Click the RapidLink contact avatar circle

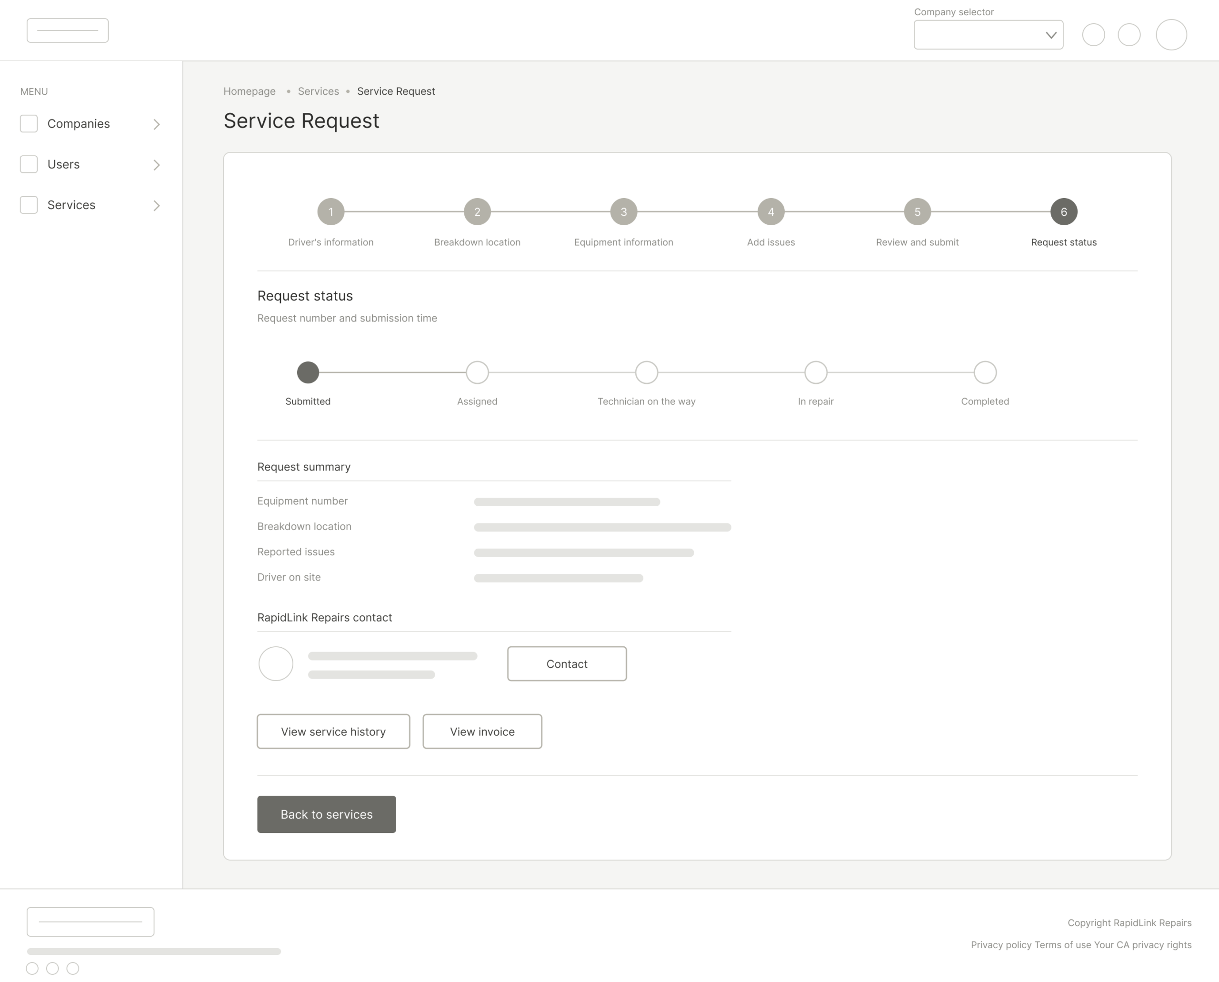click(276, 663)
